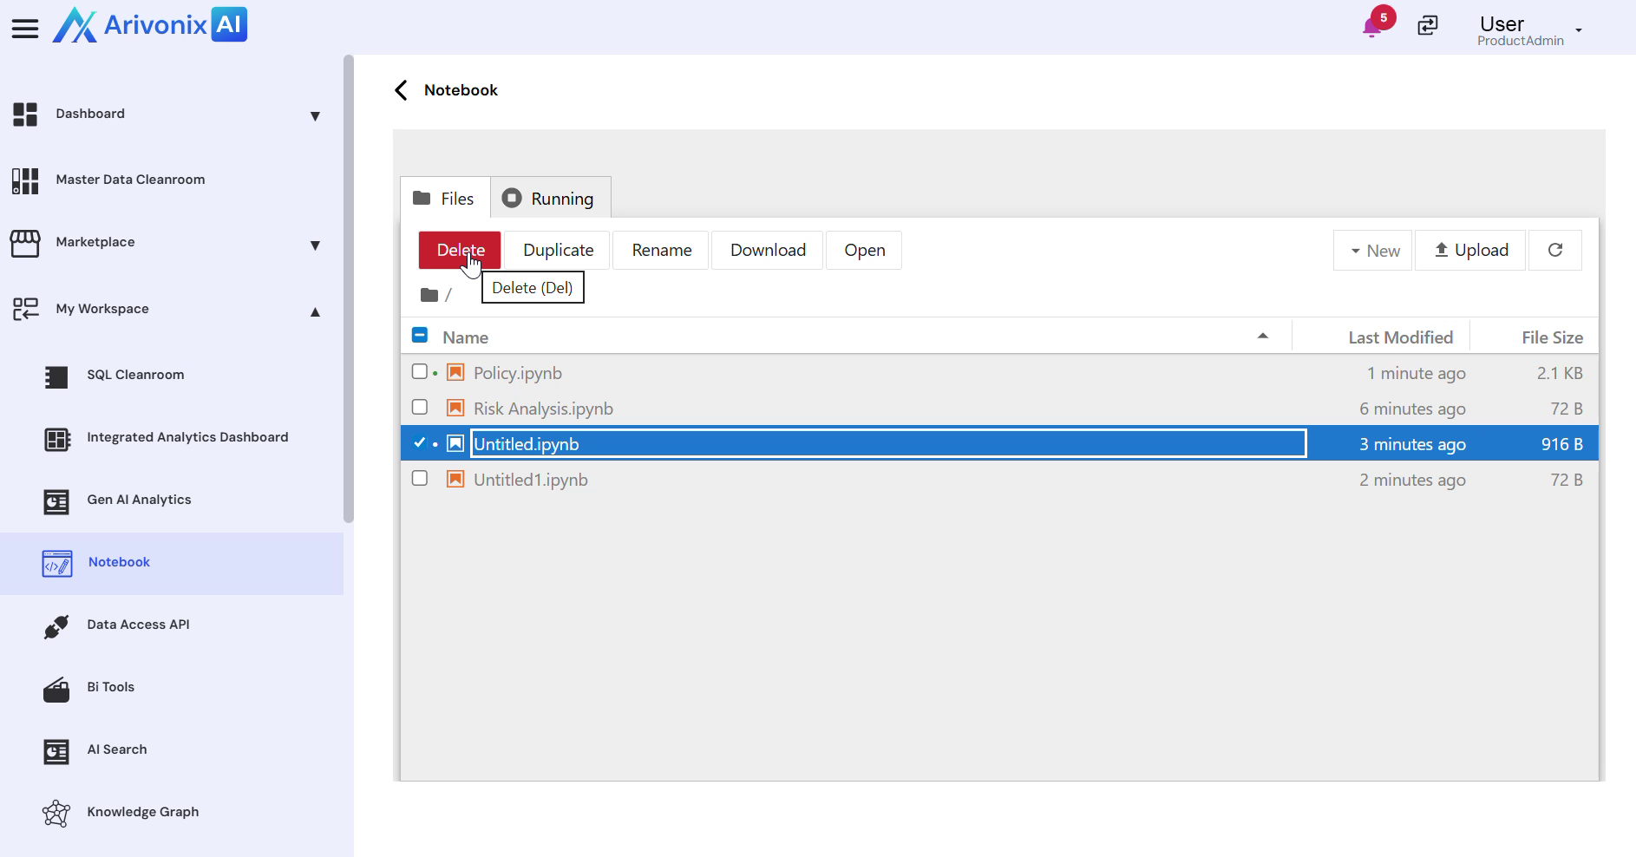
Task: Click the back arrow beside Notebook
Action: 401,90
